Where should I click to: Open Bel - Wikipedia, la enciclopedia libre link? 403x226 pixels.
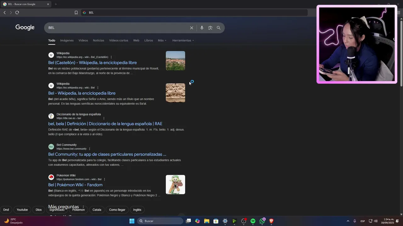point(82,93)
